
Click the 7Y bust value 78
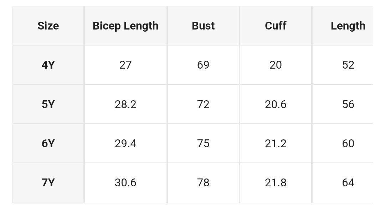(203, 183)
